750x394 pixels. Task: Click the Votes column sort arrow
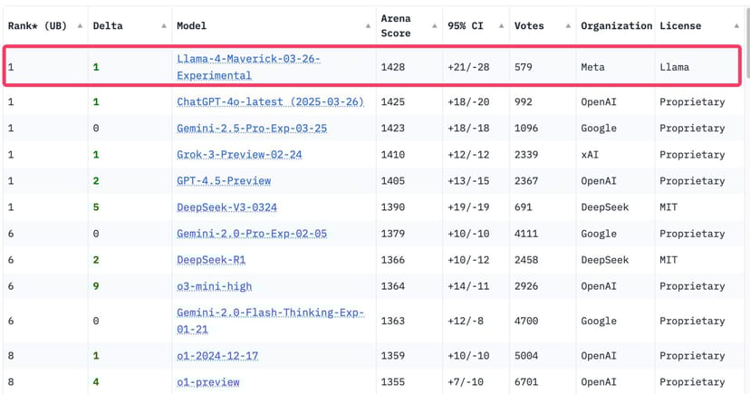[568, 26]
